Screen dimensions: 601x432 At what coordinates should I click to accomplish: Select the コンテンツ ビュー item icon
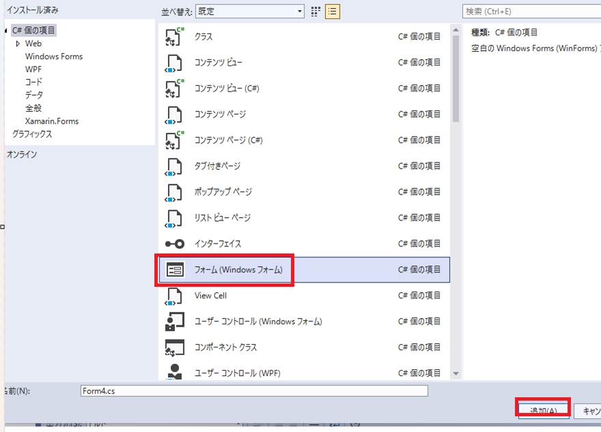click(175, 63)
